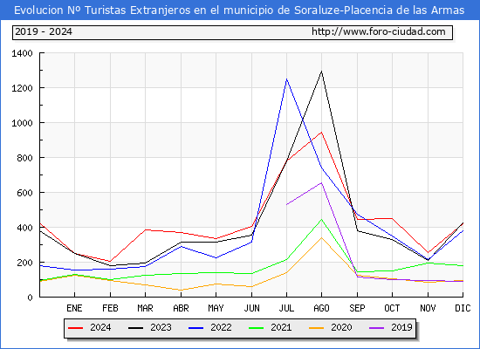Screen dimensions: 480x349
Task: Click the MAY month axis label
Action: coord(216,308)
